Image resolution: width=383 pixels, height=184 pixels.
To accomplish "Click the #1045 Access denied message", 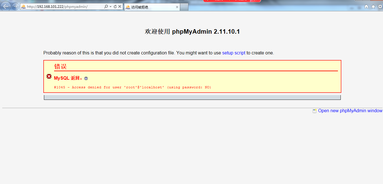I will click(x=133, y=87).
